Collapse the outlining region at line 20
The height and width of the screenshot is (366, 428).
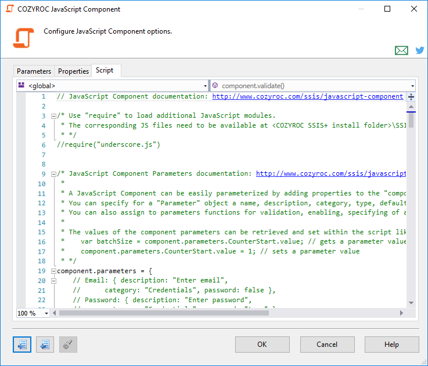(x=54, y=281)
